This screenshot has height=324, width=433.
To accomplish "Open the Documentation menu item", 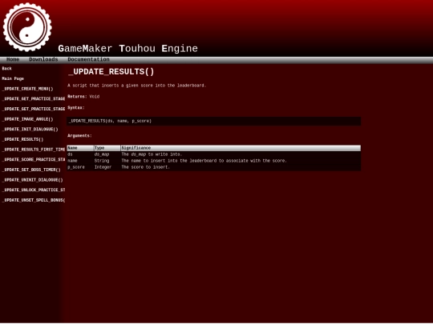I will (88, 59).
